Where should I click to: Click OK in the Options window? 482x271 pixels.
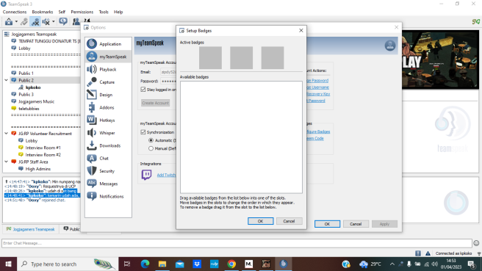327,224
